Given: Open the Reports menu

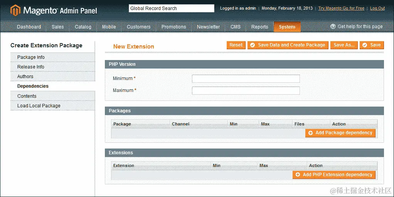Looking at the screenshot, I should [x=260, y=27].
